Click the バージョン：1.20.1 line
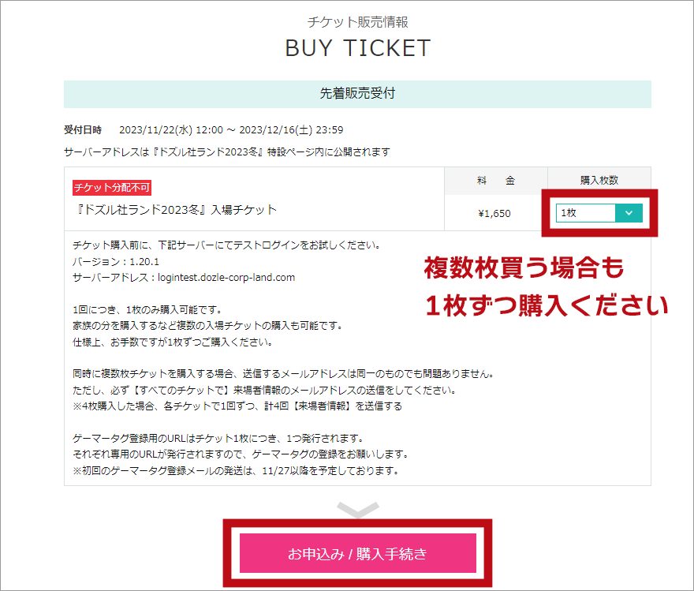Image resolution: width=694 pixels, height=591 pixels. (116, 262)
